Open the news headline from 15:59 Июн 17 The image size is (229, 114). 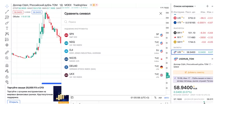[193, 80]
